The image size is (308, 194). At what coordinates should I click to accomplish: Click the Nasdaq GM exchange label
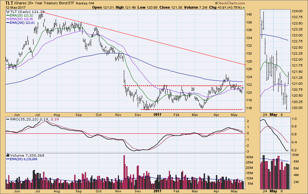pyautogui.click(x=85, y=3)
